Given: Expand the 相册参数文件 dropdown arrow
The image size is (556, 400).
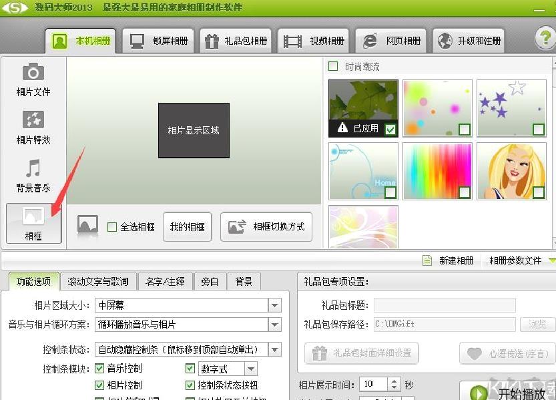Looking at the screenshot, I should [552, 260].
